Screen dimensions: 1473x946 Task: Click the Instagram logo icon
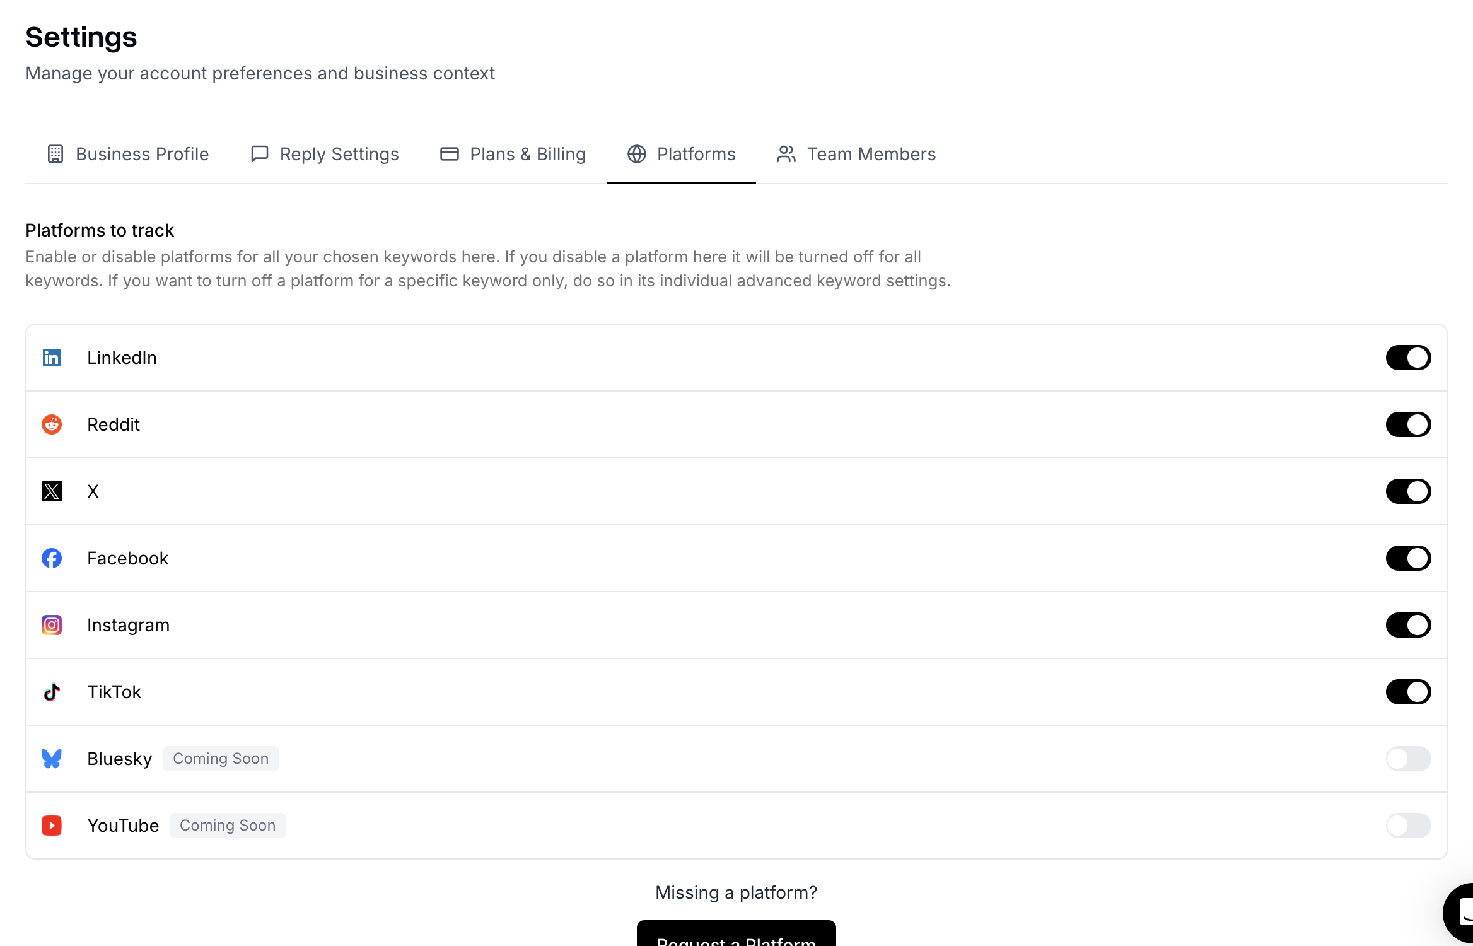pos(52,625)
